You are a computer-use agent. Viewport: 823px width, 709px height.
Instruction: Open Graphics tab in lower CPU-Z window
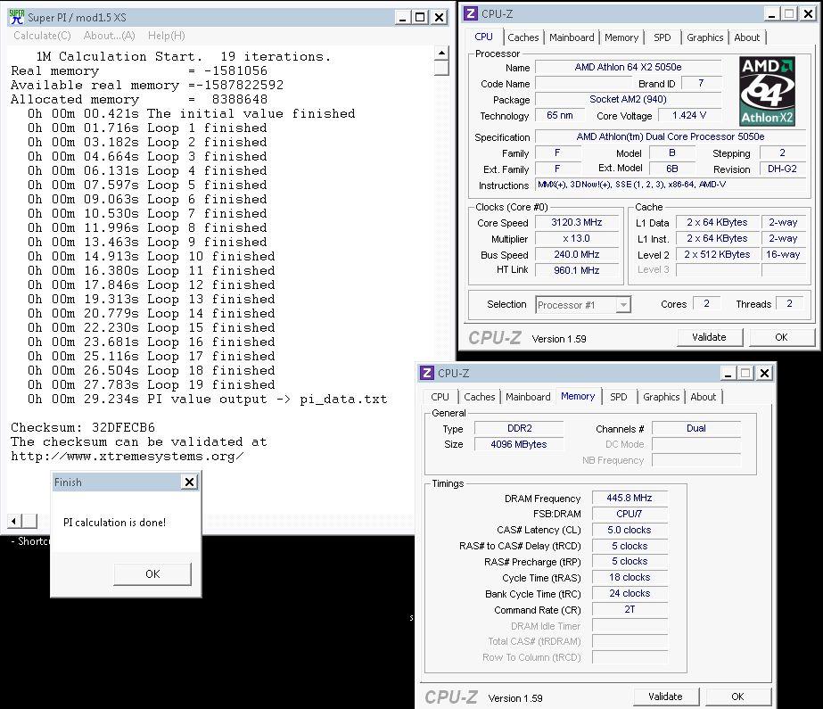coord(661,397)
